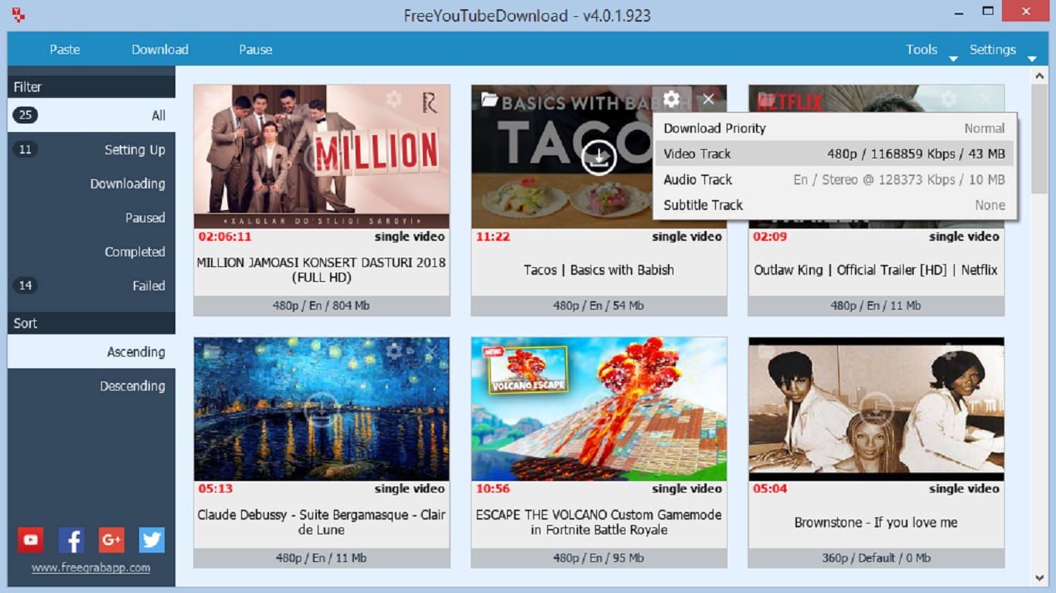Filter the list by Completed

[x=91, y=251]
